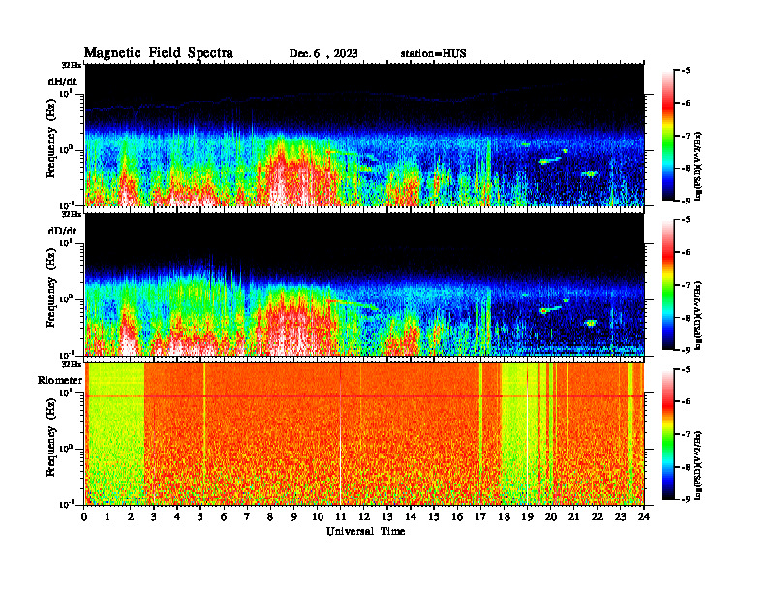Viewport: 767px width, 593px height.
Task: Click the "station=HUS" label
Action: pos(434,54)
